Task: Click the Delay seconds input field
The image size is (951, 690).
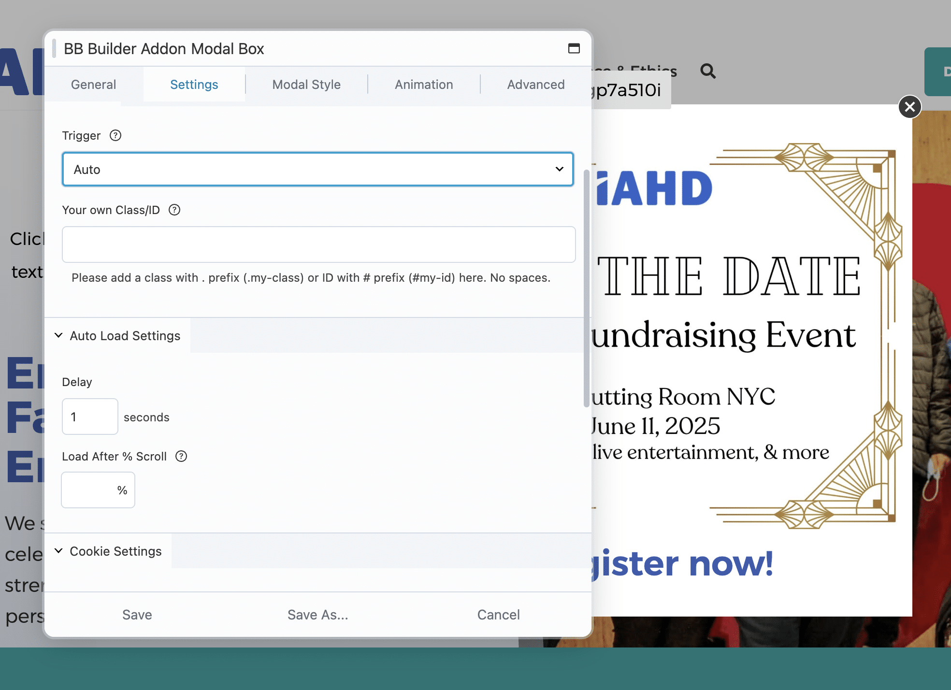Action: pos(90,417)
